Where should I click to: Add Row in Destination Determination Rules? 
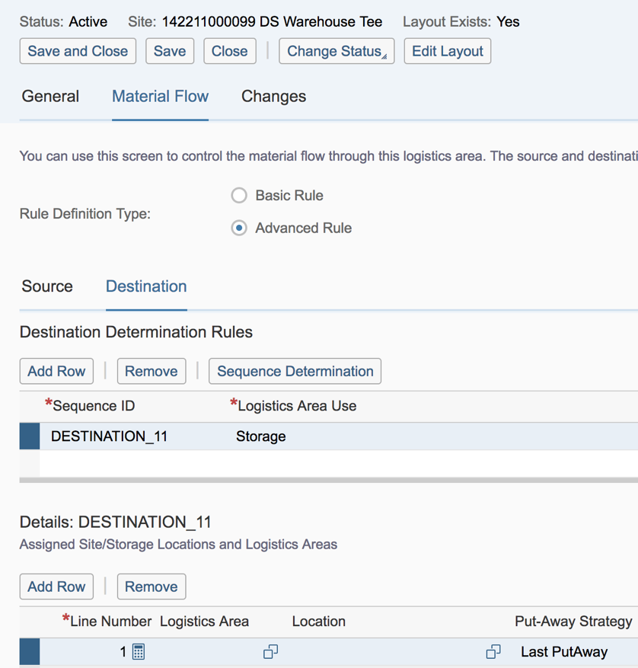(56, 372)
